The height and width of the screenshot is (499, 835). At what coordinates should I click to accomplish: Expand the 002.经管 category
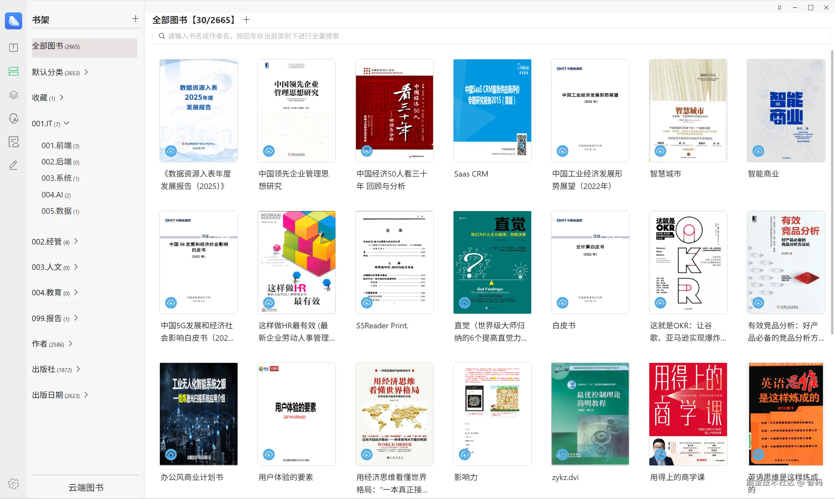(76, 241)
